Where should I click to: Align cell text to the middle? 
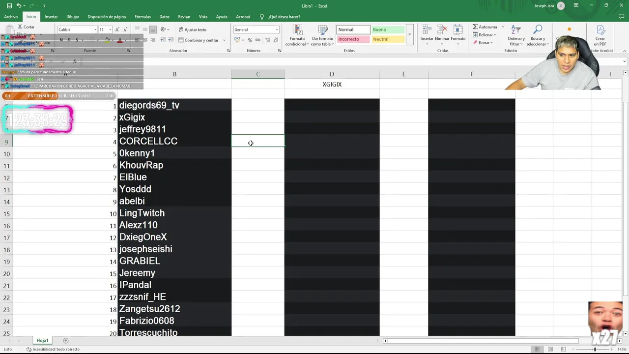[145, 29]
